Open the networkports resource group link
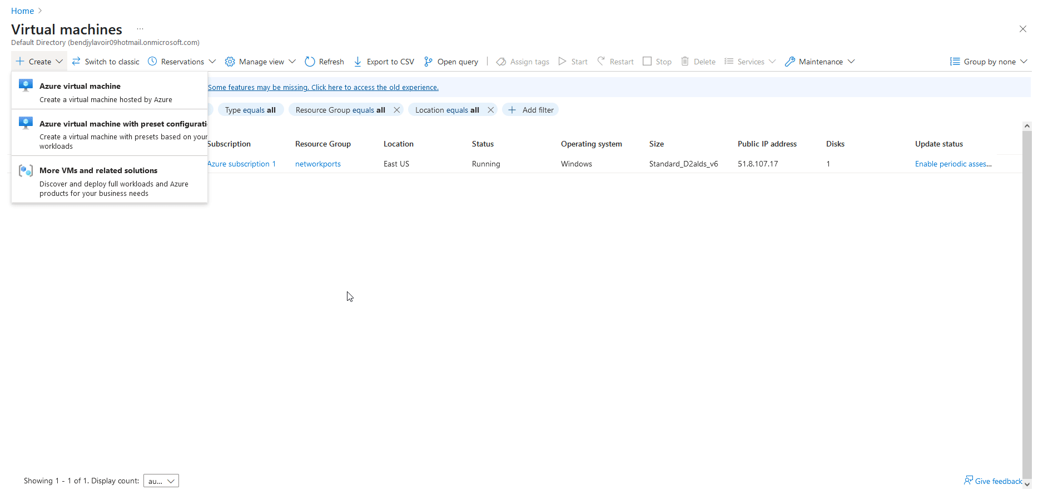Viewport: 1043px width, 500px height. 318,164
